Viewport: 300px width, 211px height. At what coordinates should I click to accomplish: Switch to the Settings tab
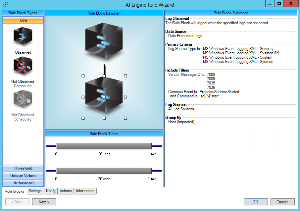35,191
